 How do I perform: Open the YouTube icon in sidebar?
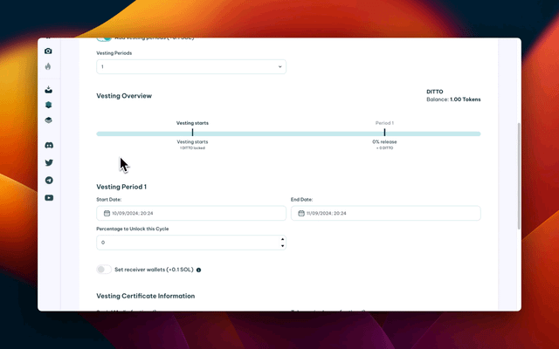point(49,198)
